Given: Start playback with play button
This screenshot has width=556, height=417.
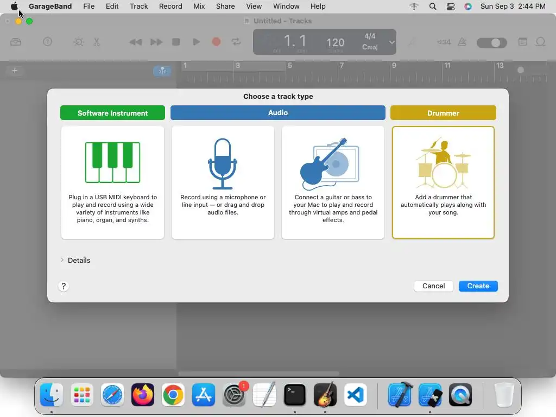Looking at the screenshot, I should [196, 42].
